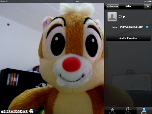Tap the Info title
Image resolution: width=152 pixels, height=114 pixels.
(x=128, y=6)
